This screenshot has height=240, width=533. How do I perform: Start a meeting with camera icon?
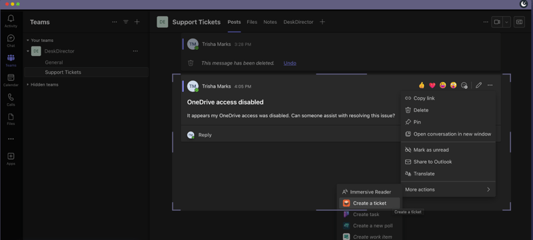click(497, 22)
